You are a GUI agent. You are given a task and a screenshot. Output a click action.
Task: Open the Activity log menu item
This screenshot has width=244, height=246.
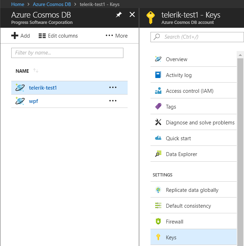(x=179, y=75)
